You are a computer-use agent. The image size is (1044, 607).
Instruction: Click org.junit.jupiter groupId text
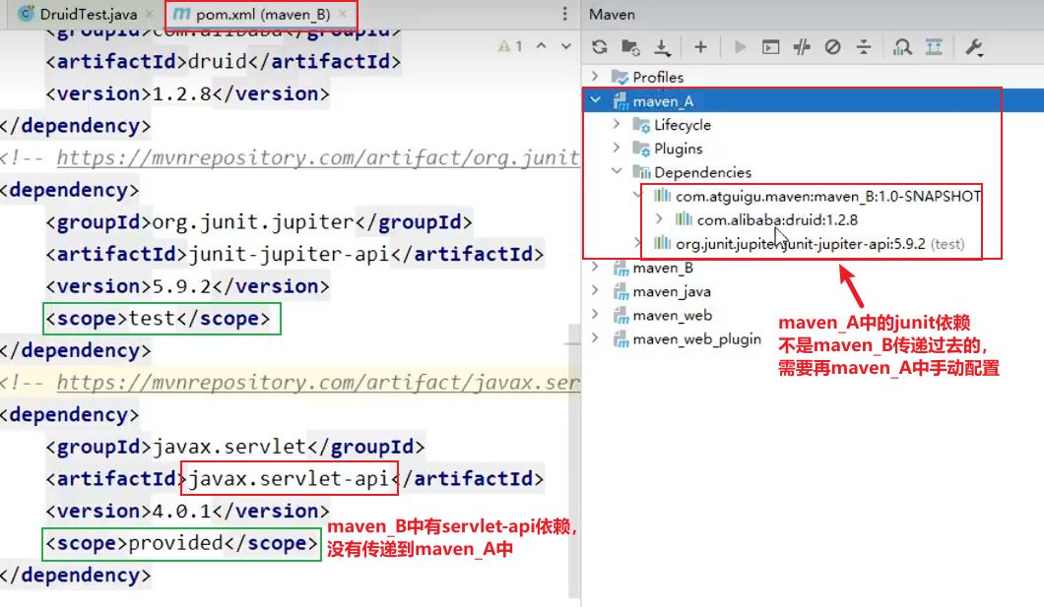254,222
